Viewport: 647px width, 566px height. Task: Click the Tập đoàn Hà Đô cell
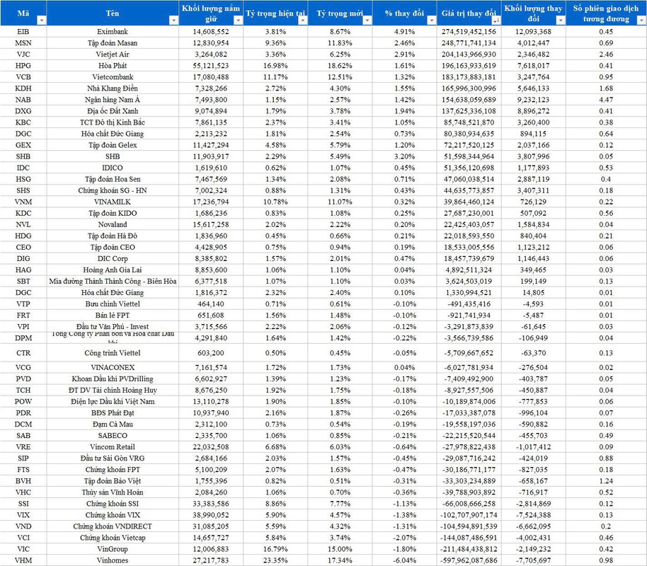pyautogui.click(x=113, y=236)
